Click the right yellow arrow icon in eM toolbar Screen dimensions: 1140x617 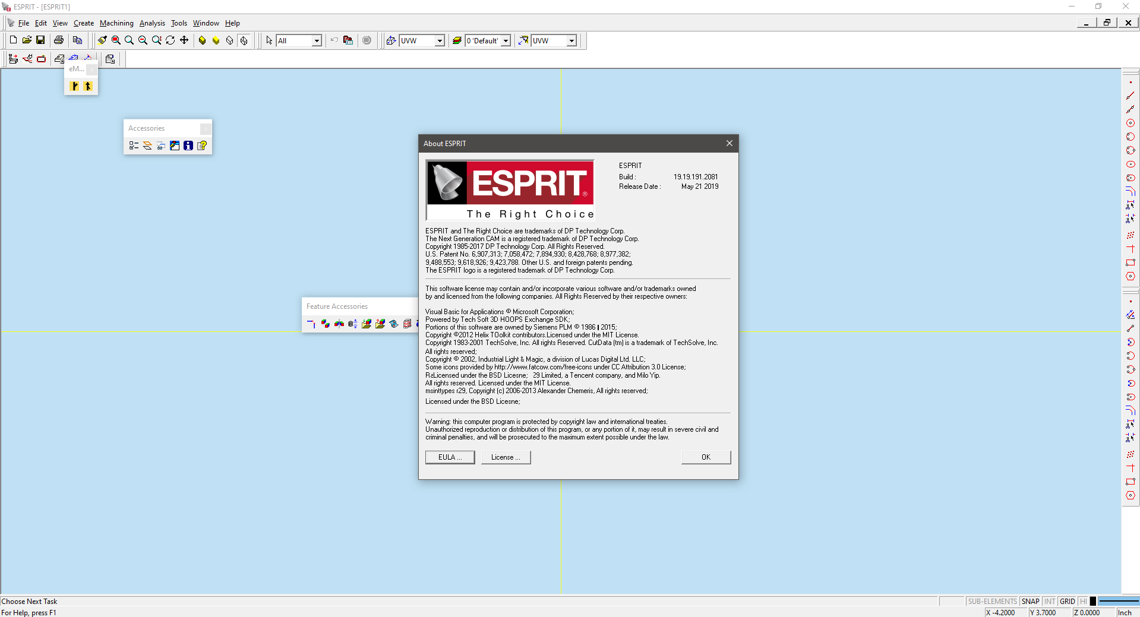click(x=88, y=86)
